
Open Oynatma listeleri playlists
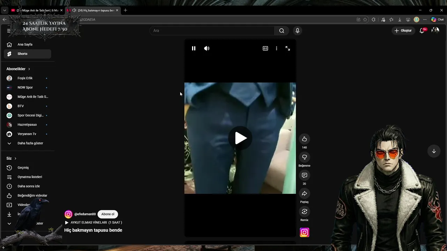point(27,177)
